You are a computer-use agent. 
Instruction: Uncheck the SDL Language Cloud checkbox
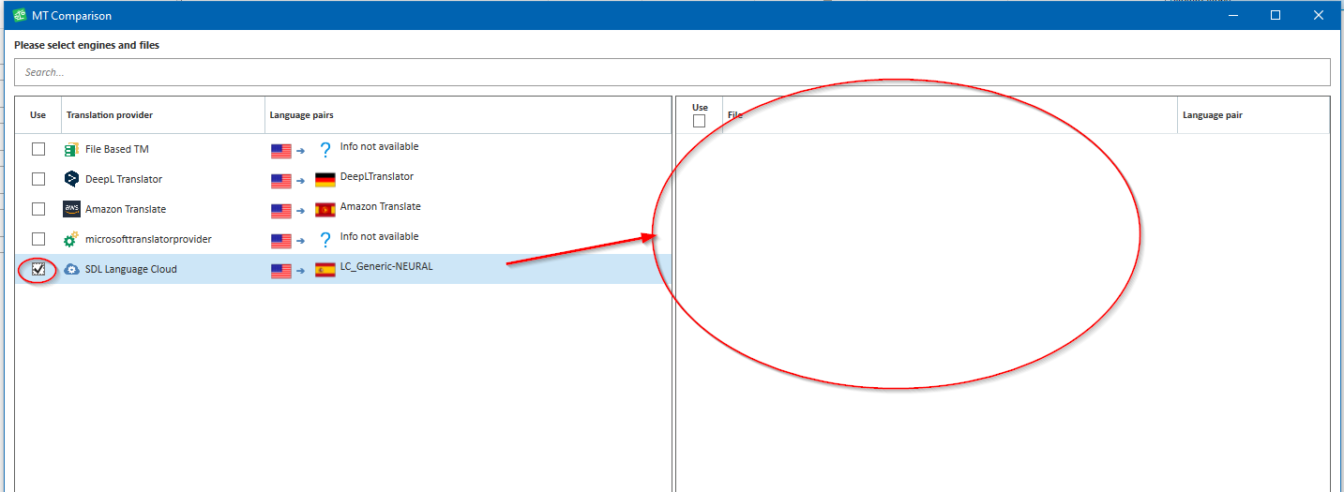tap(38, 269)
